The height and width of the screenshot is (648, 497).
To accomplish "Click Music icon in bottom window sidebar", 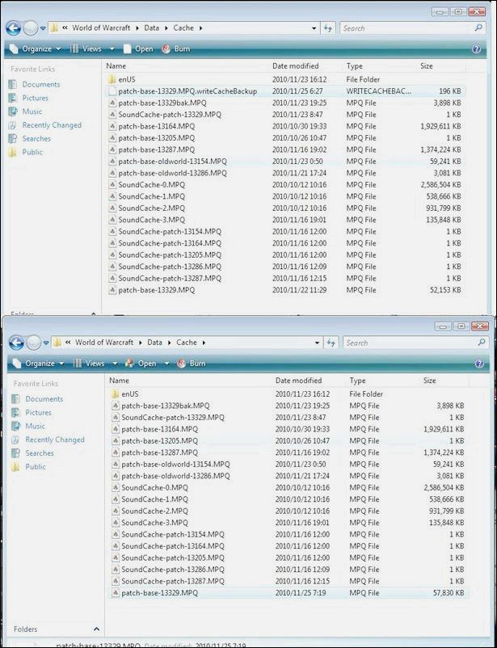I will point(15,426).
